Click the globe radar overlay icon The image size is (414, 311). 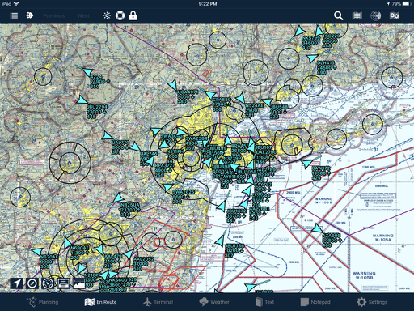(375, 15)
